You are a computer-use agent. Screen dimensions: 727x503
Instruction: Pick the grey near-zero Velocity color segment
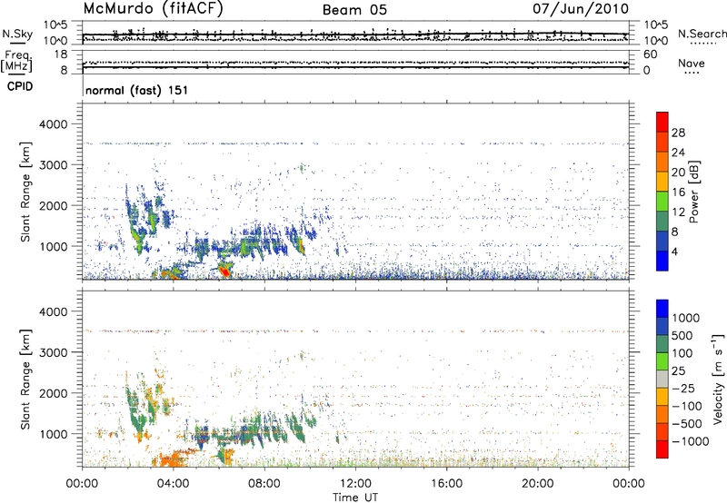[662, 380]
